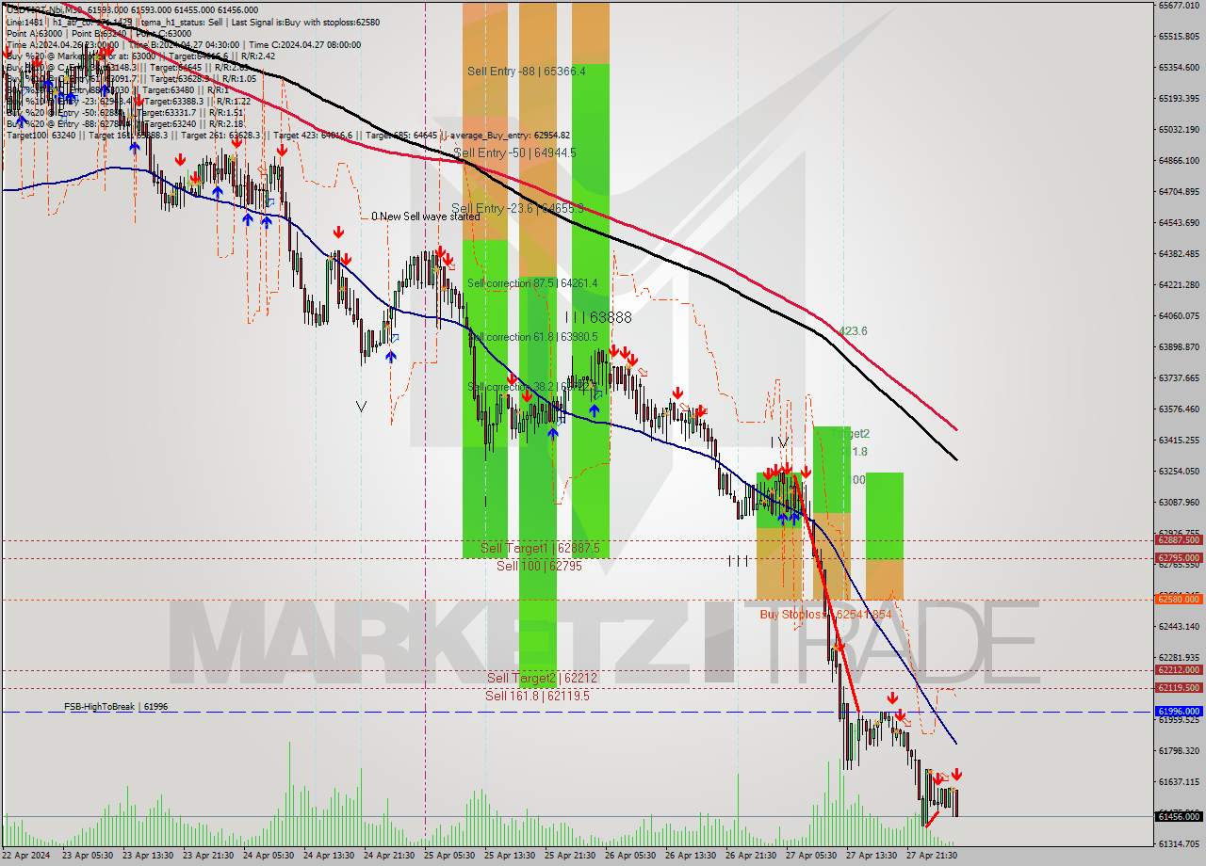Screen dimensions: 1206x866
Task: Select the 62212.000 price tag on axis
Action: [x=1179, y=670]
